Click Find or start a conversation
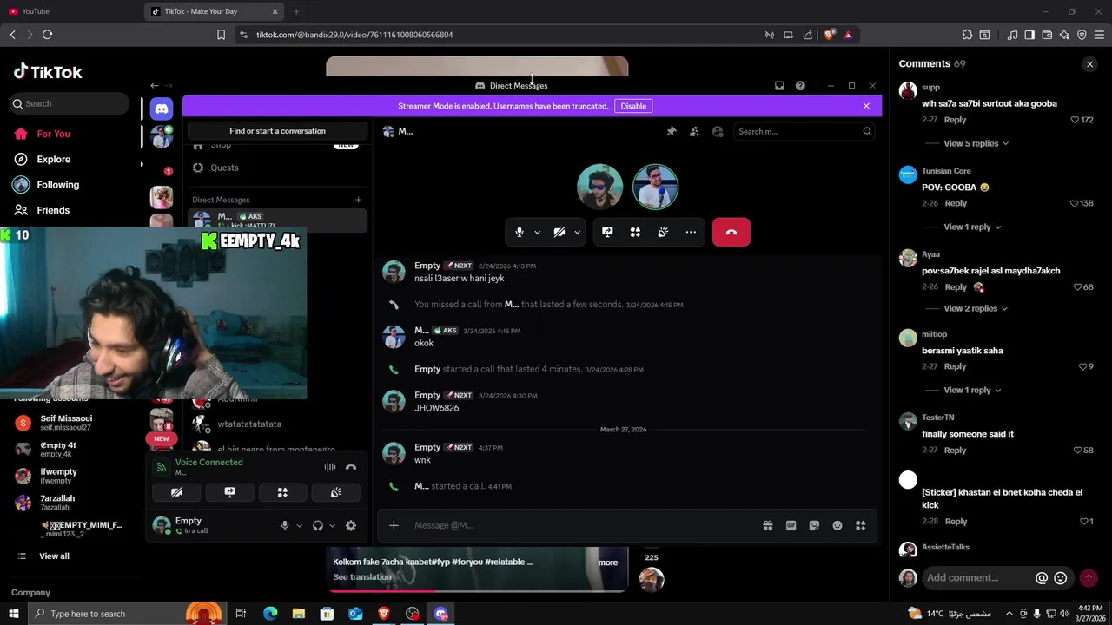Viewport: 1112px width, 625px height. tap(277, 131)
